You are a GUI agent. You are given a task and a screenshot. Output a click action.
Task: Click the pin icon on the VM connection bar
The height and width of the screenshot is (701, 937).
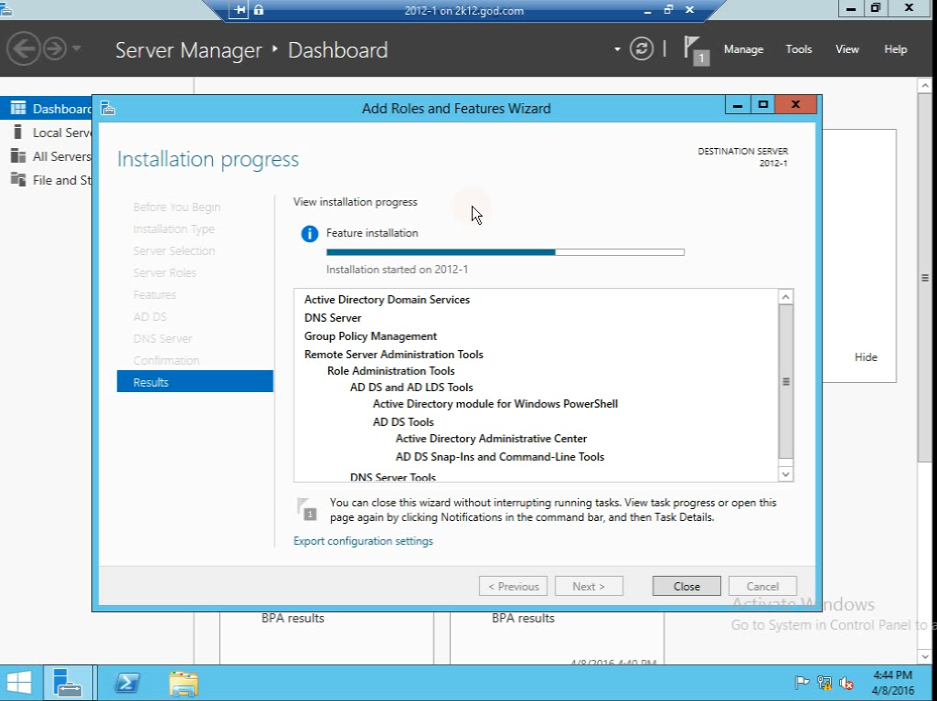click(239, 9)
